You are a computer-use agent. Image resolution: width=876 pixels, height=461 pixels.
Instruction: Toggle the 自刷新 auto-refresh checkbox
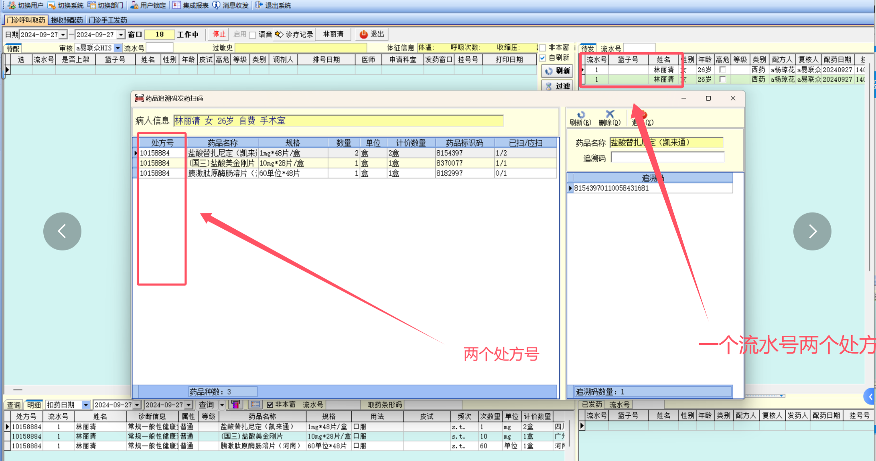tap(543, 58)
